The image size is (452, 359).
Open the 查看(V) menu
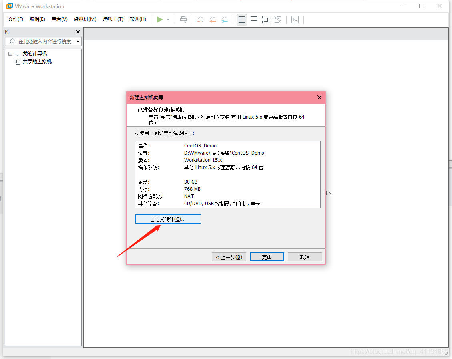click(59, 19)
